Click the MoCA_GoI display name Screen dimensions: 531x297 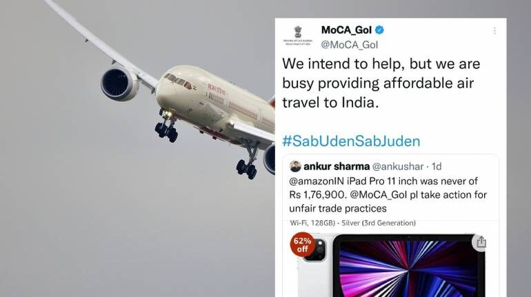(346, 30)
